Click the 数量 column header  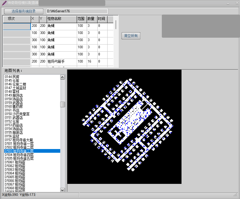click(x=92, y=19)
